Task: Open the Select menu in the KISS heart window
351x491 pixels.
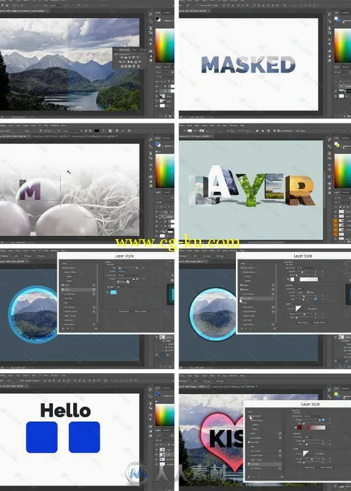Action: pos(205,376)
